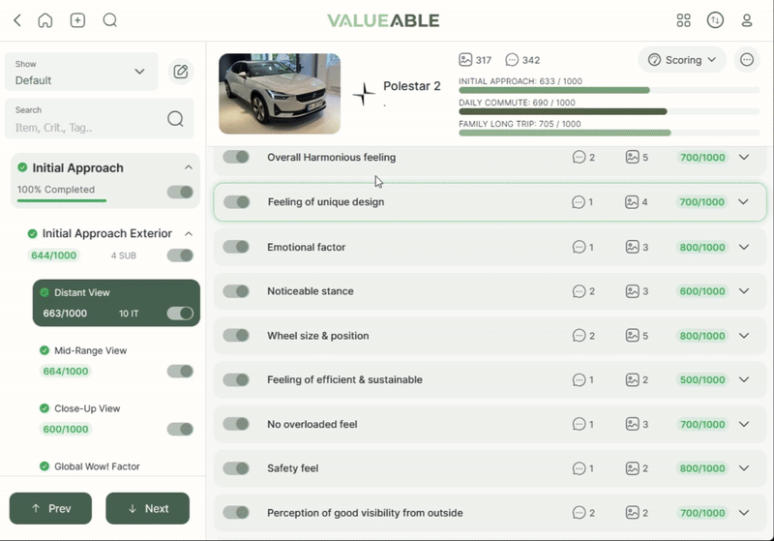
Task: Click the Next button
Action: [147, 508]
